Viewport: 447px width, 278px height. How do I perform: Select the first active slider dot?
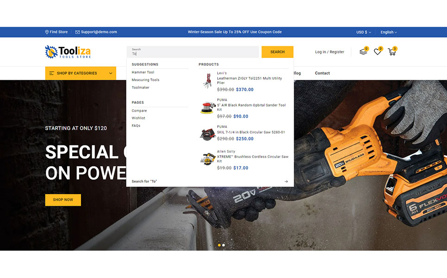(x=219, y=245)
